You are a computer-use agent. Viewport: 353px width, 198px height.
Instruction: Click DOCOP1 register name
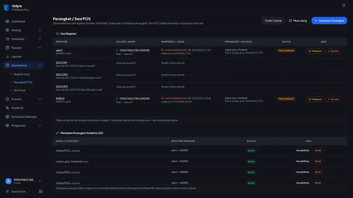61,63
